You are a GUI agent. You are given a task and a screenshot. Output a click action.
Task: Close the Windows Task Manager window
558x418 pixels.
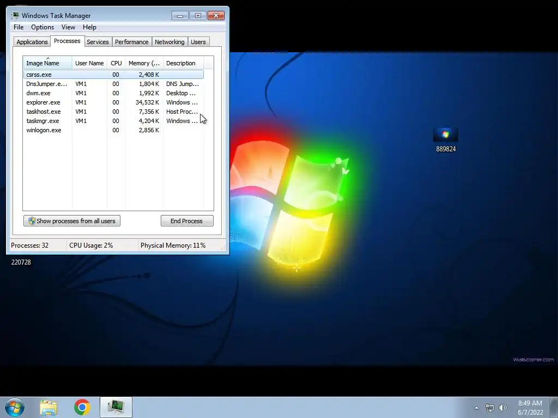click(x=216, y=16)
